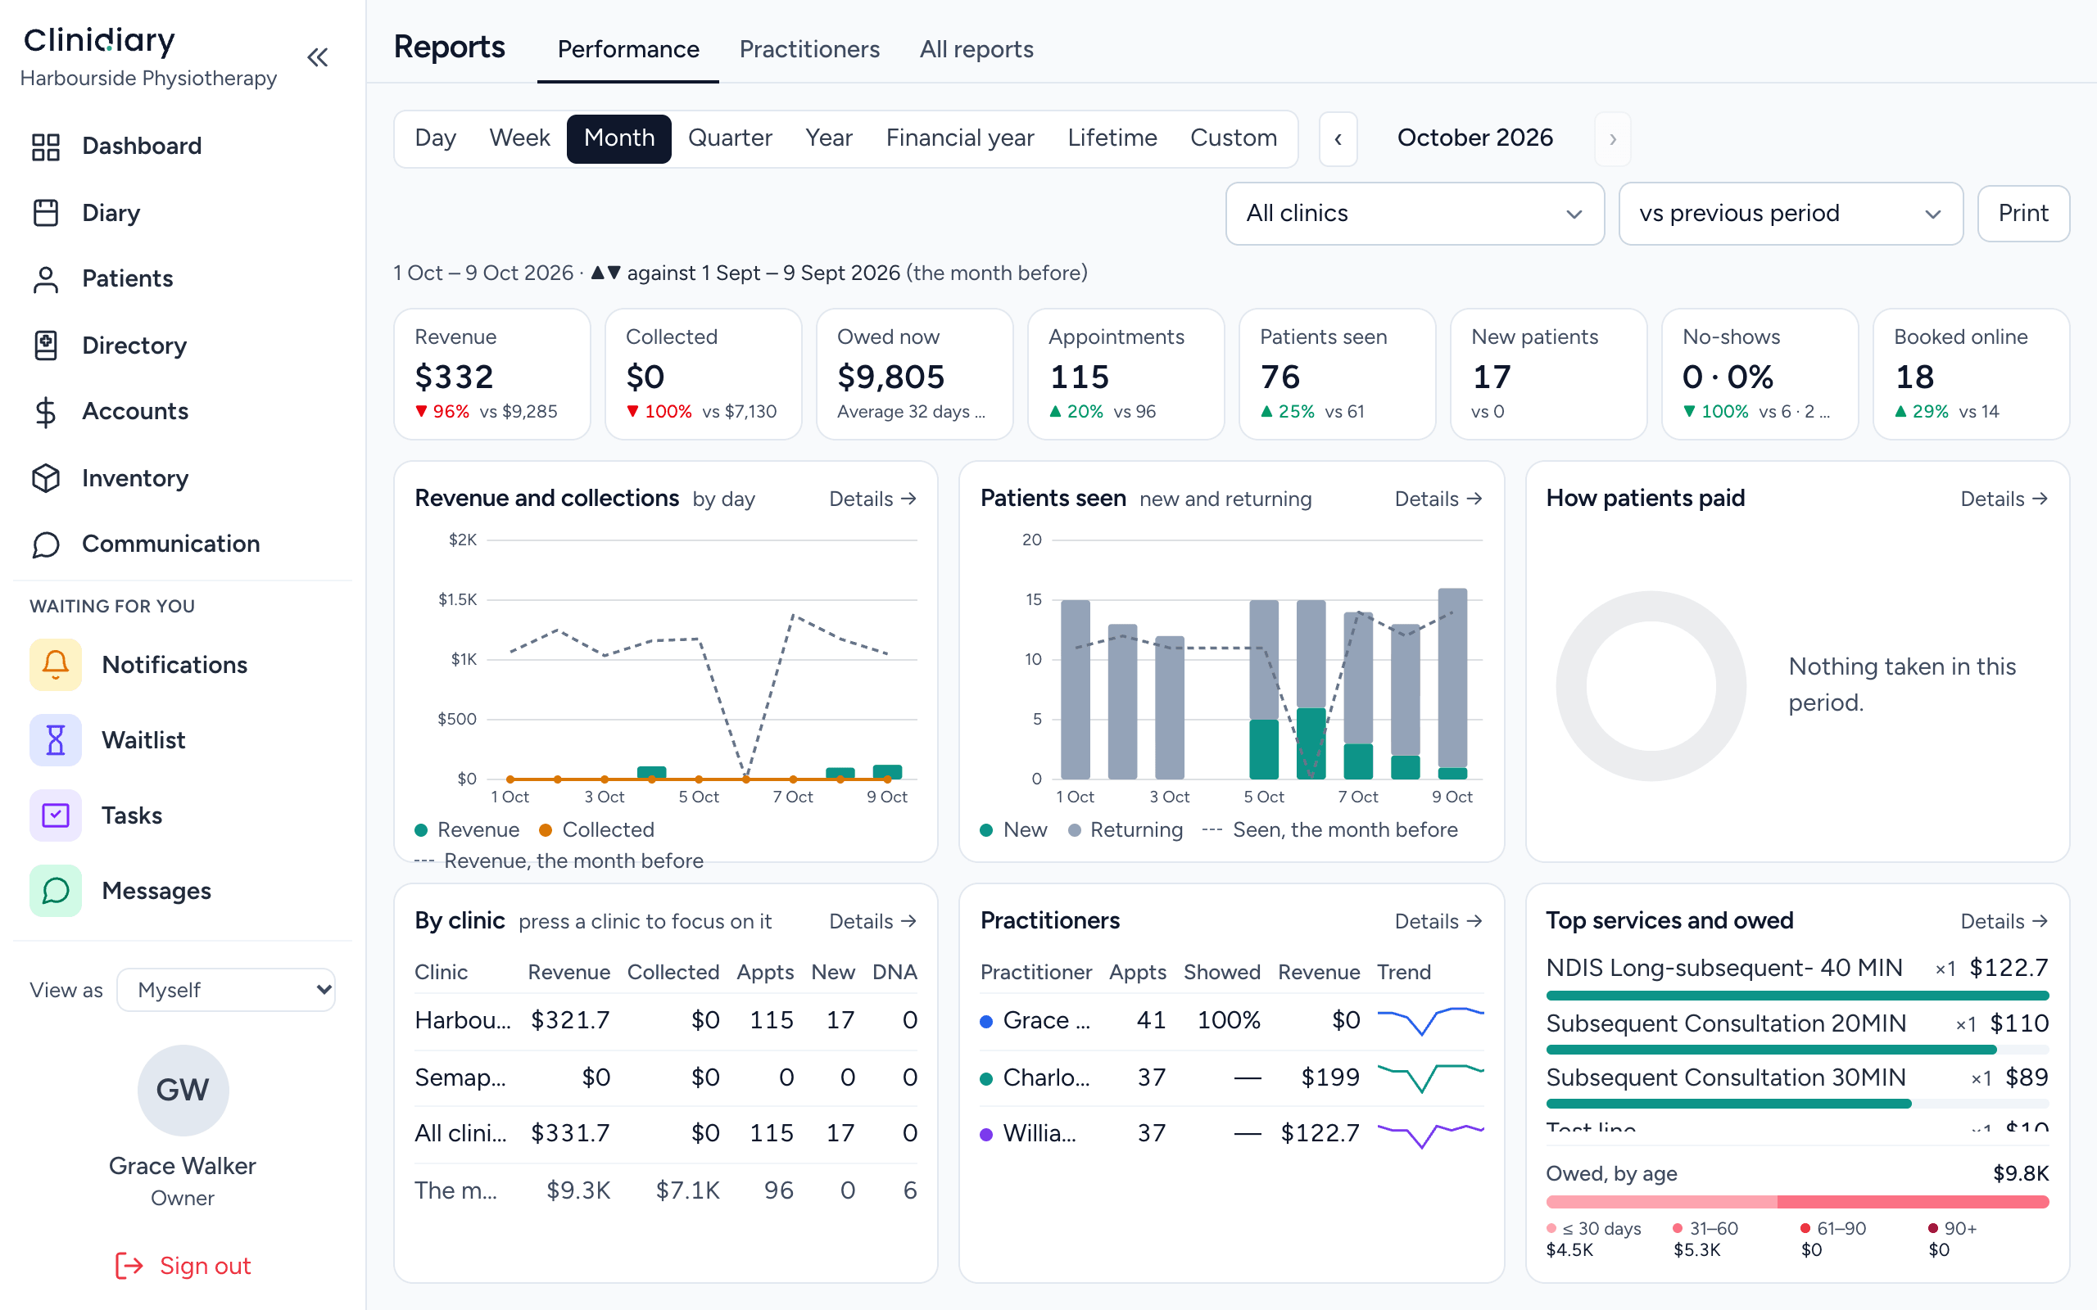Open the Waitlist hourglass icon
The height and width of the screenshot is (1310, 2097).
pos(56,740)
